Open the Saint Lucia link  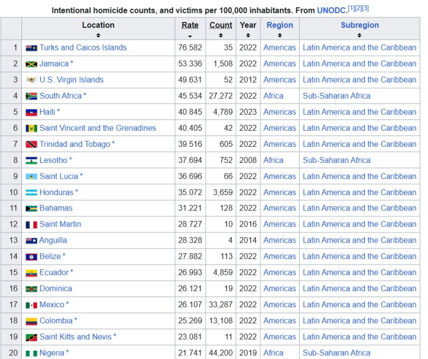pyautogui.click(x=59, y=177)
